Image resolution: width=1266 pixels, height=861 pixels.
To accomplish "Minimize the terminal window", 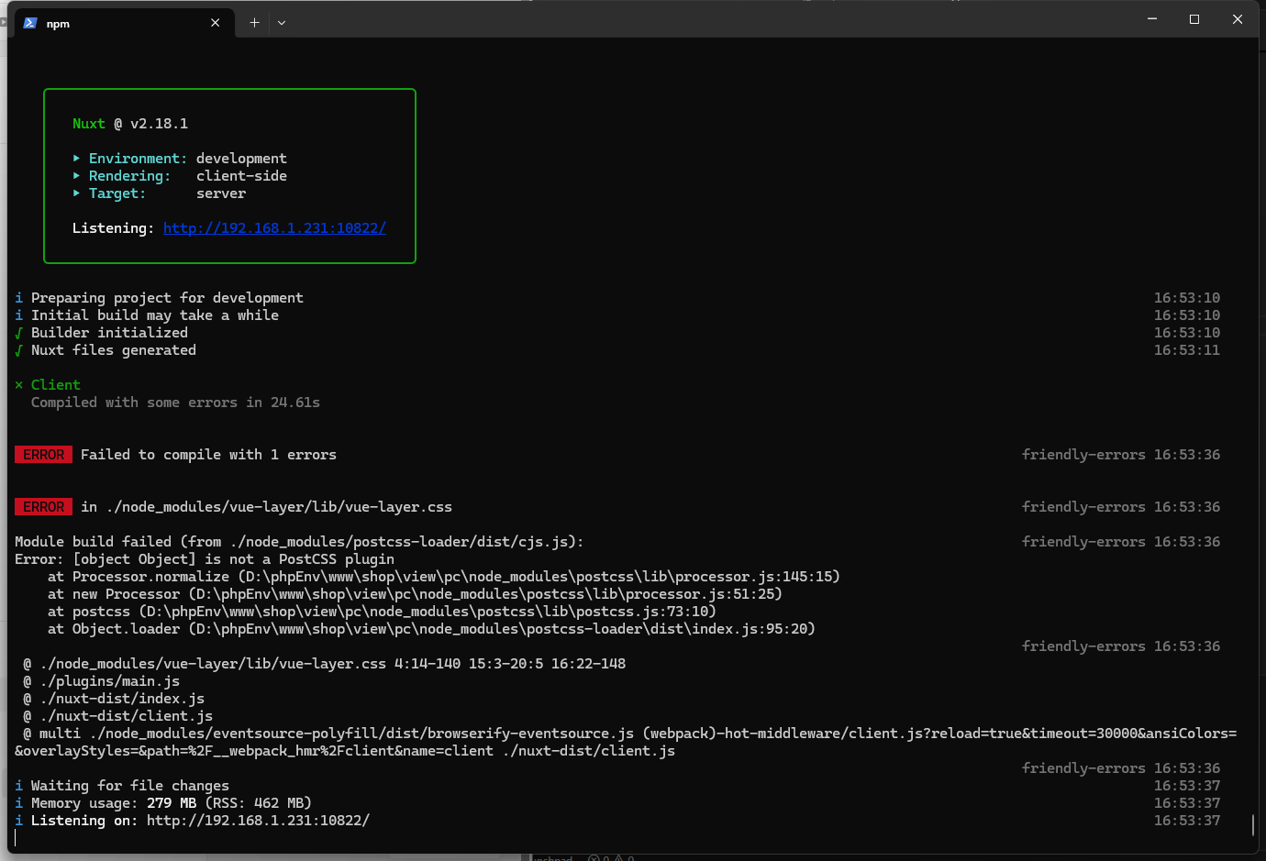I will [1152, 19].
